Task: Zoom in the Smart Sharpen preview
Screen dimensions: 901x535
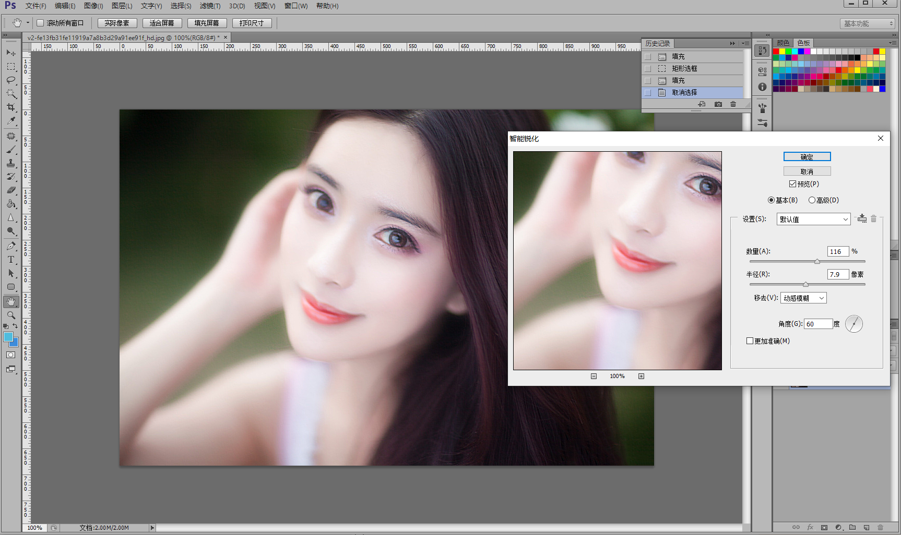Action: [641, 376]
